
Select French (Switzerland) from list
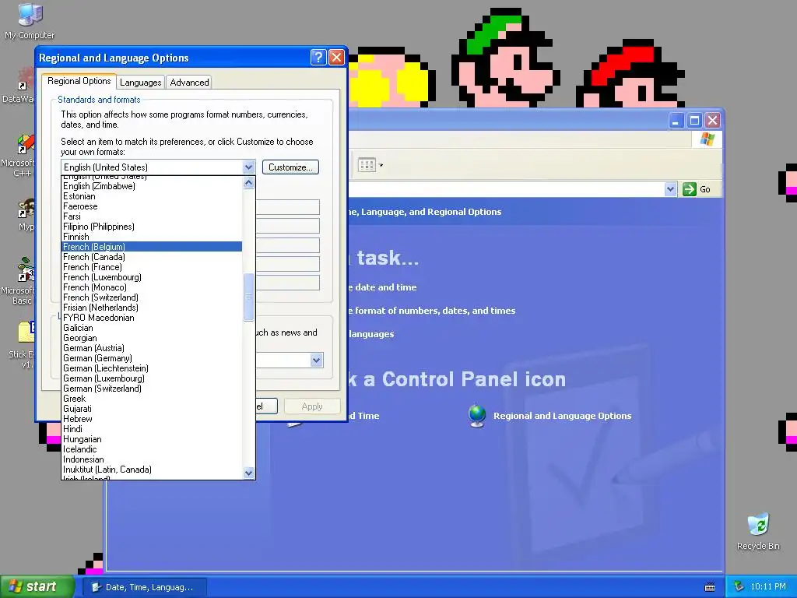coord(152,297)
